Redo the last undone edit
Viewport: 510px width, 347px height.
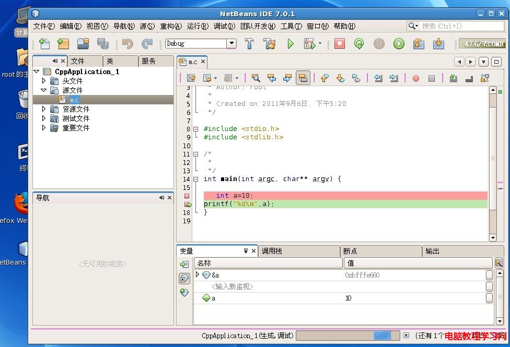pyautogui.click(x=147, y=43)
